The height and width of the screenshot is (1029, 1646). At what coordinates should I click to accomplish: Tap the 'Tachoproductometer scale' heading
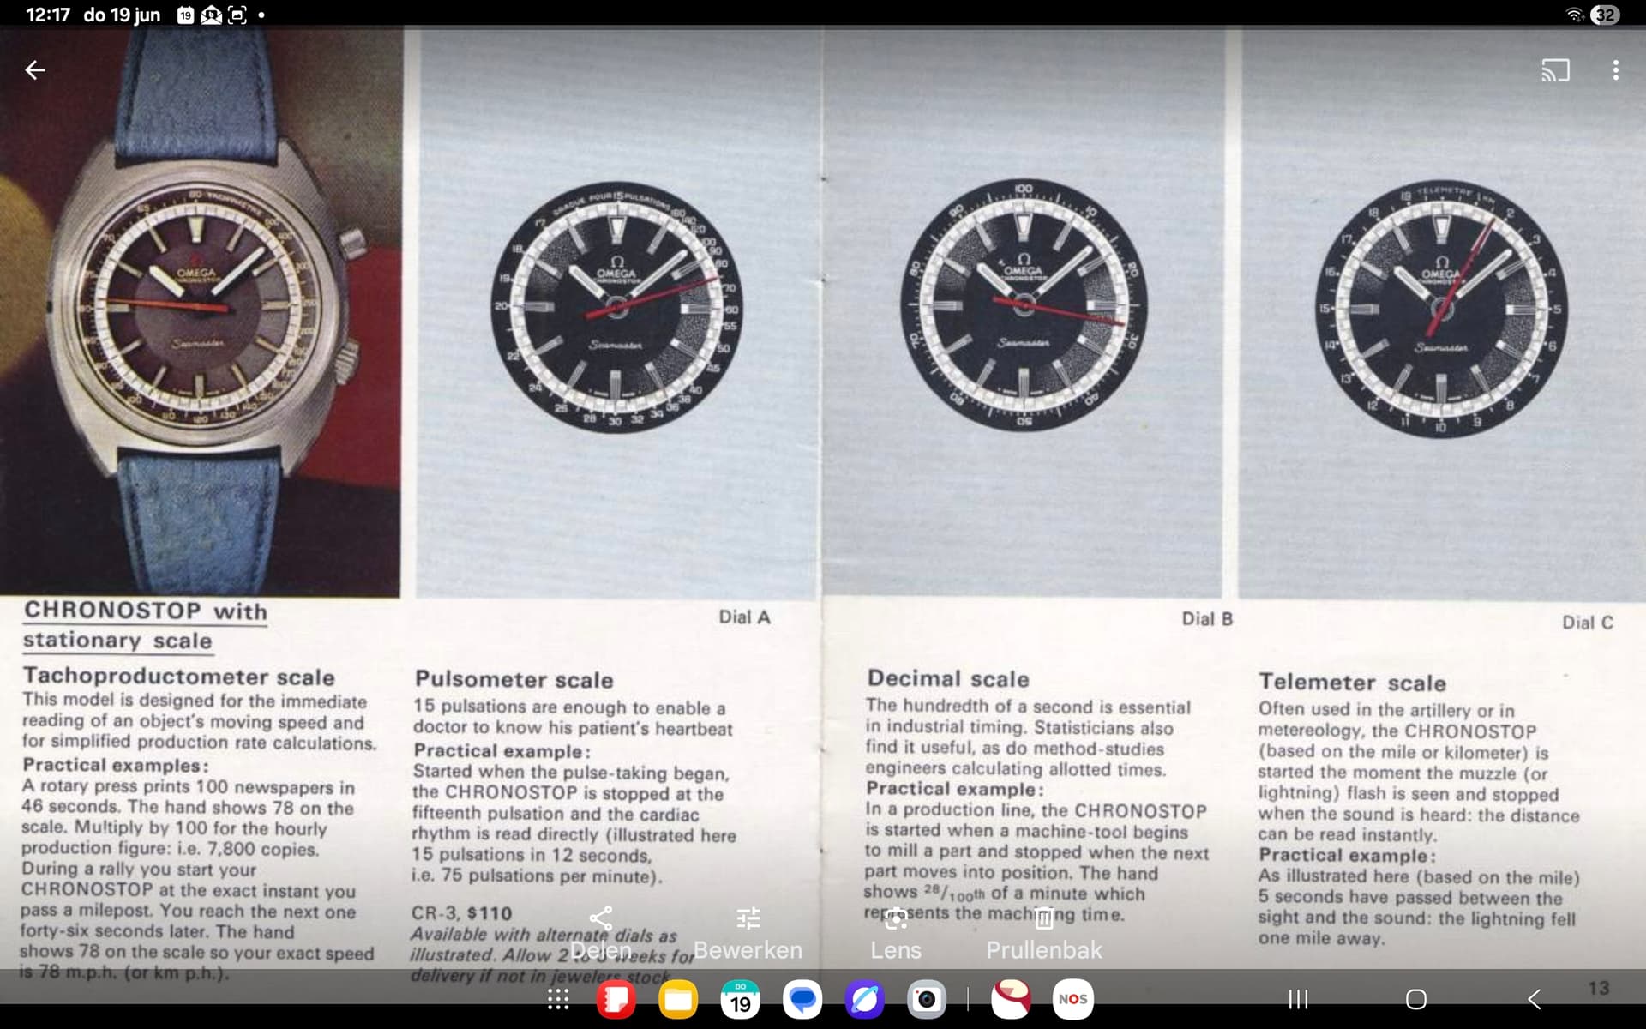pos(178,677)
